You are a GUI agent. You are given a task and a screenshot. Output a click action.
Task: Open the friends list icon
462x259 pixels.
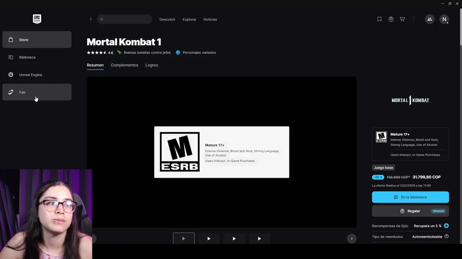point(430,19)
